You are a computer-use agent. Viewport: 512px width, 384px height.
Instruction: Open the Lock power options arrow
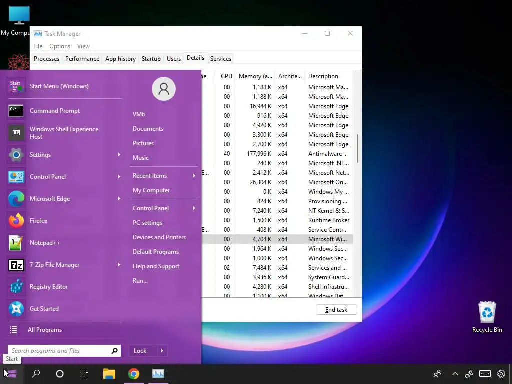tap(162, 351)
